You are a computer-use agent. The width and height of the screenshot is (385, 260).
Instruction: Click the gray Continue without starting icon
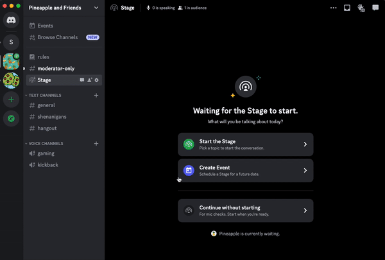pyautogui.click(x=189, y=211)
